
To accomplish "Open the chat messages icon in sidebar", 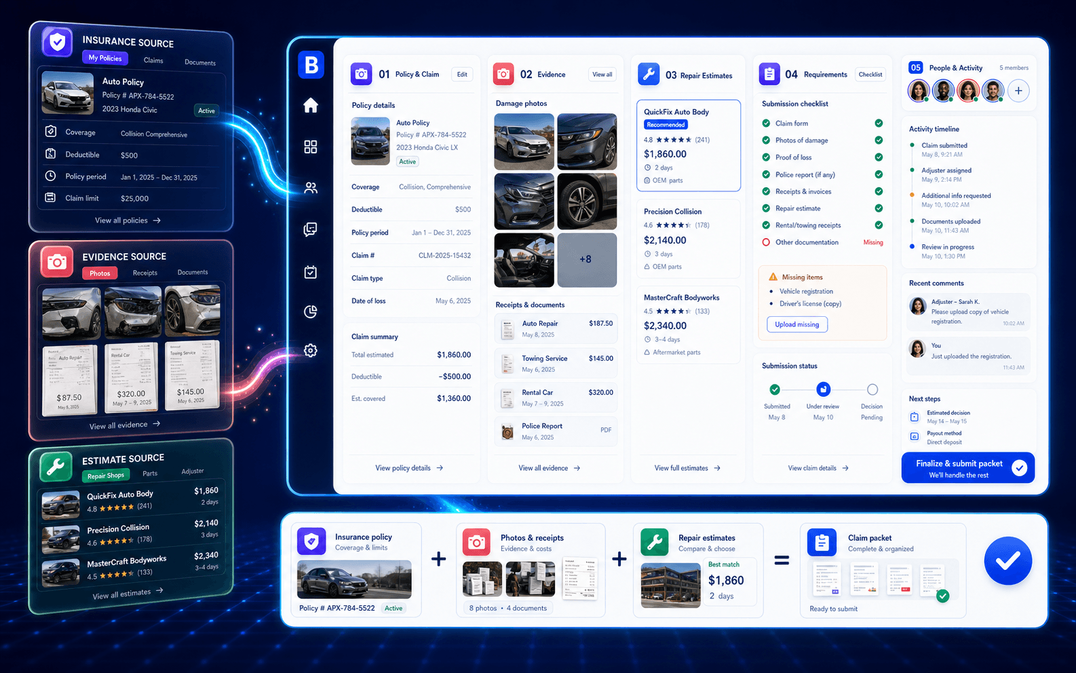I will [x=311, y=229].
